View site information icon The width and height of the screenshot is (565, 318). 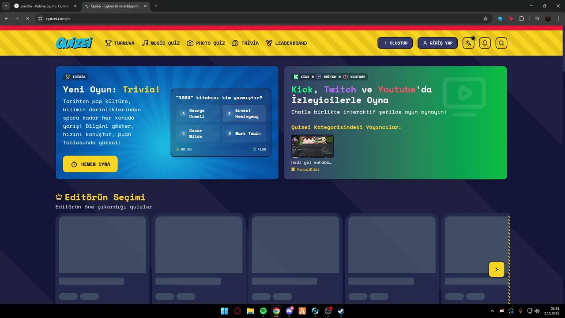pos(40,19)
